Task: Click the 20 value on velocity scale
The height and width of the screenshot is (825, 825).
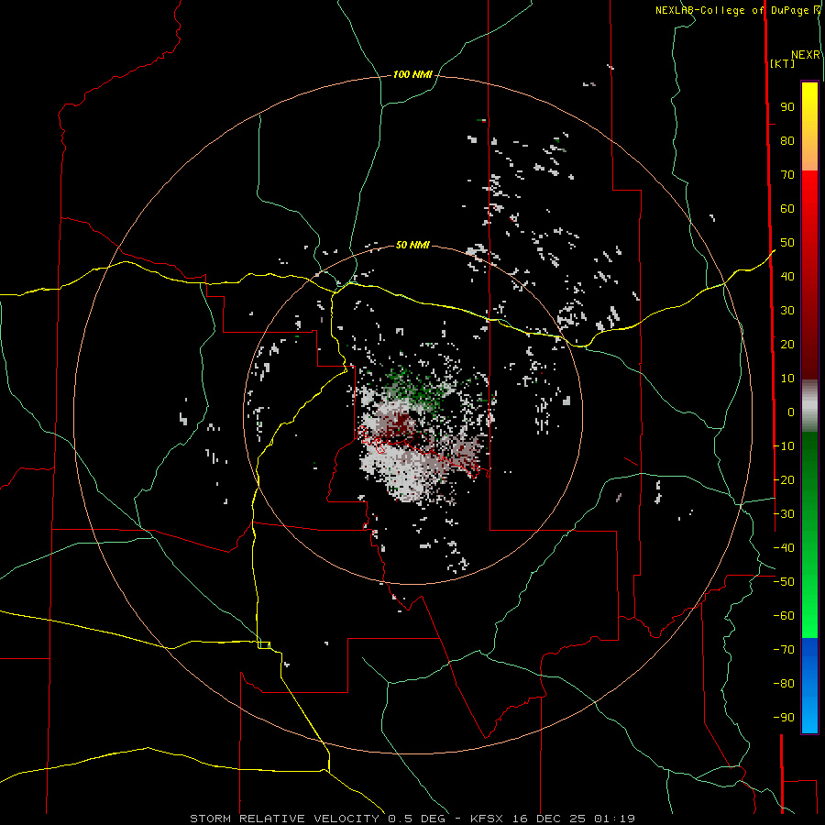Action: (x=787, y=344)
